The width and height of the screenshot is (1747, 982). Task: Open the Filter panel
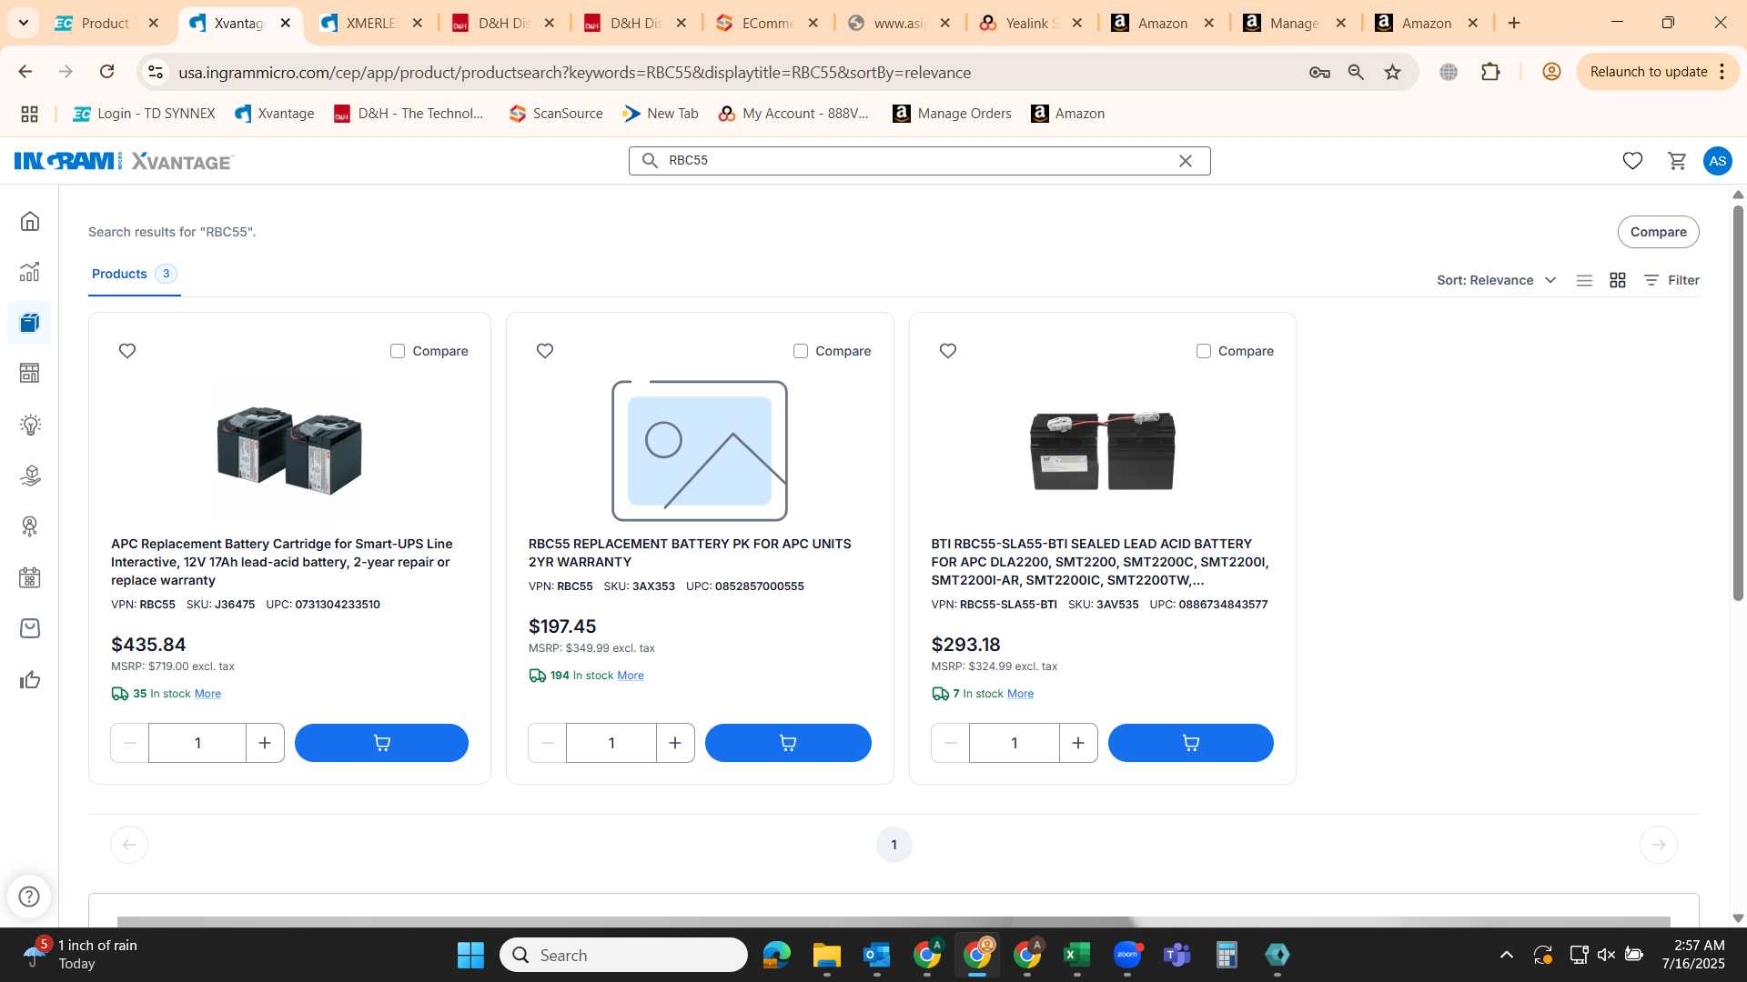pos(1671,280)
